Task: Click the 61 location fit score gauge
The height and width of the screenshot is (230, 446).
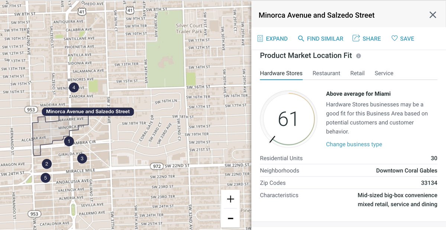Action: click(x=289, y=118)
